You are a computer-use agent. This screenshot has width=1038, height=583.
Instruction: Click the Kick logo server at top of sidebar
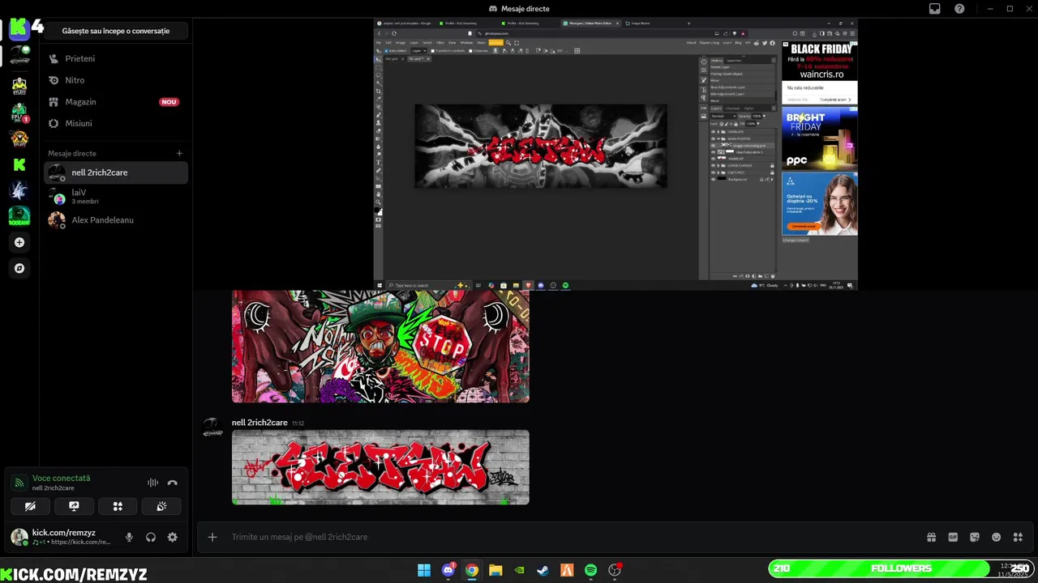tap(19, 28)
